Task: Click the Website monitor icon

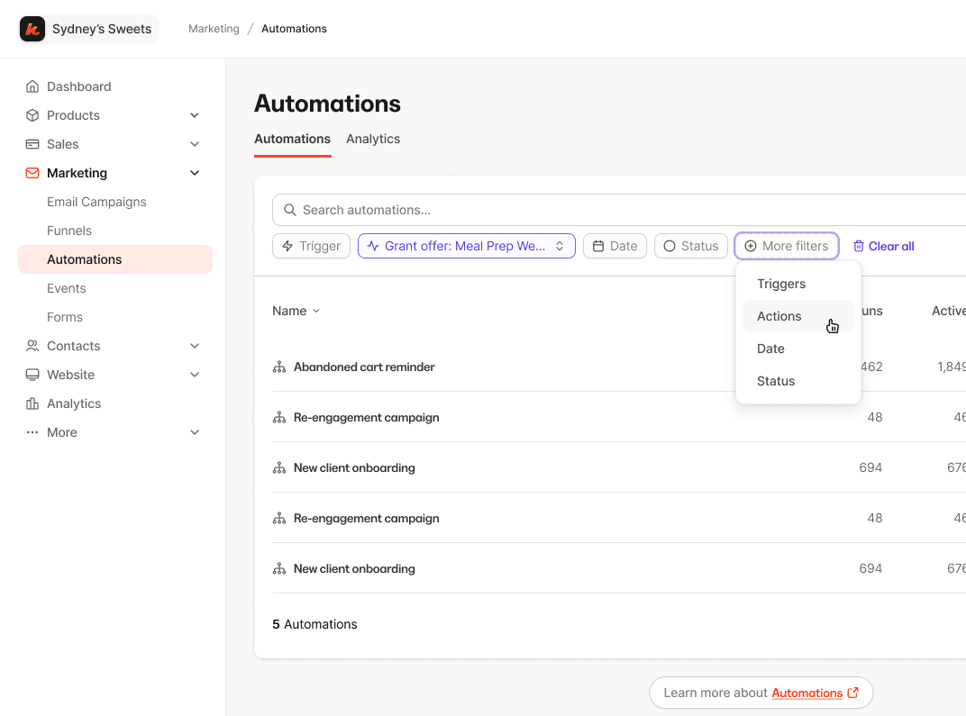Action: (32, 375)
